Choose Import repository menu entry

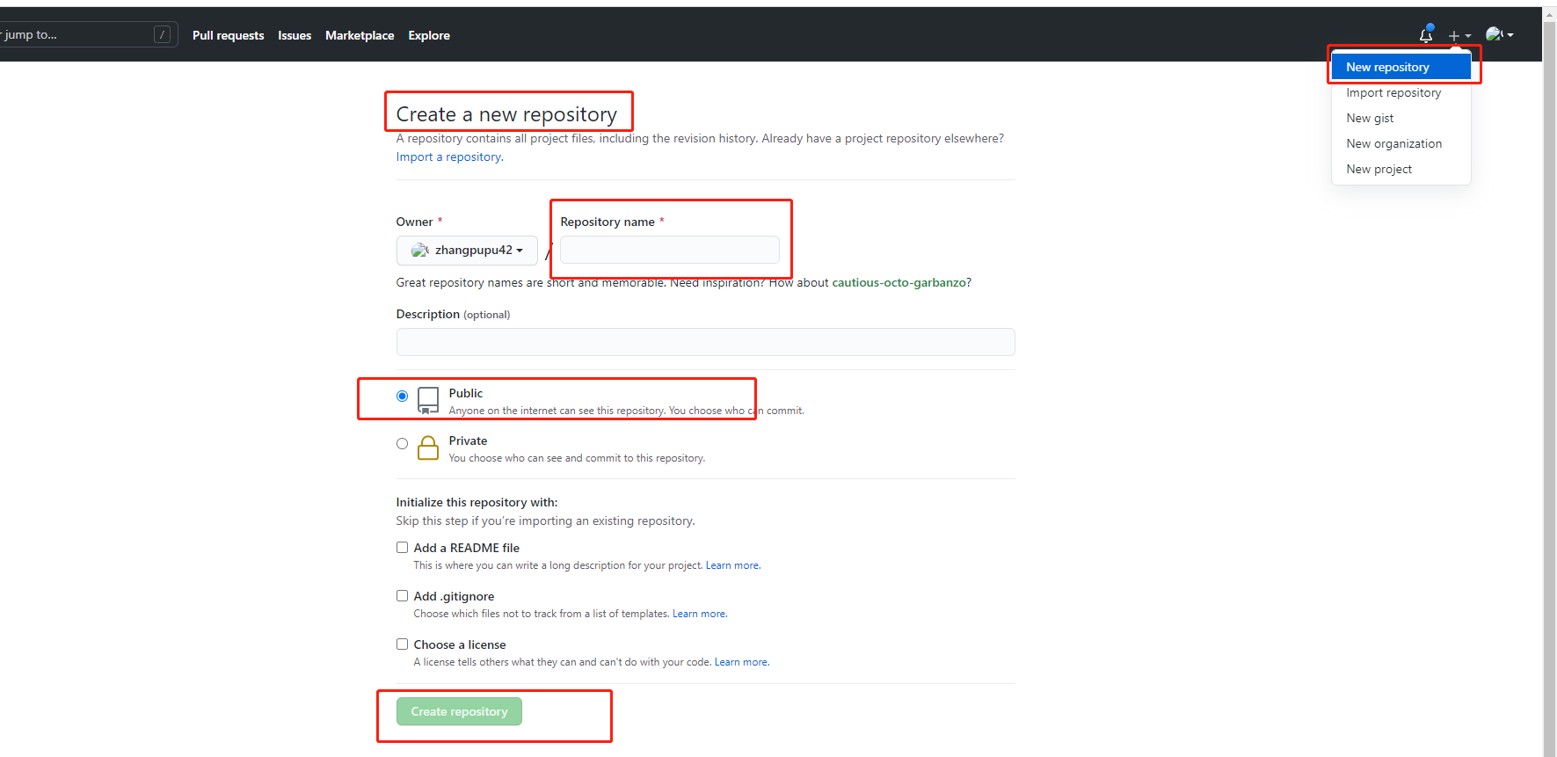1401,92
